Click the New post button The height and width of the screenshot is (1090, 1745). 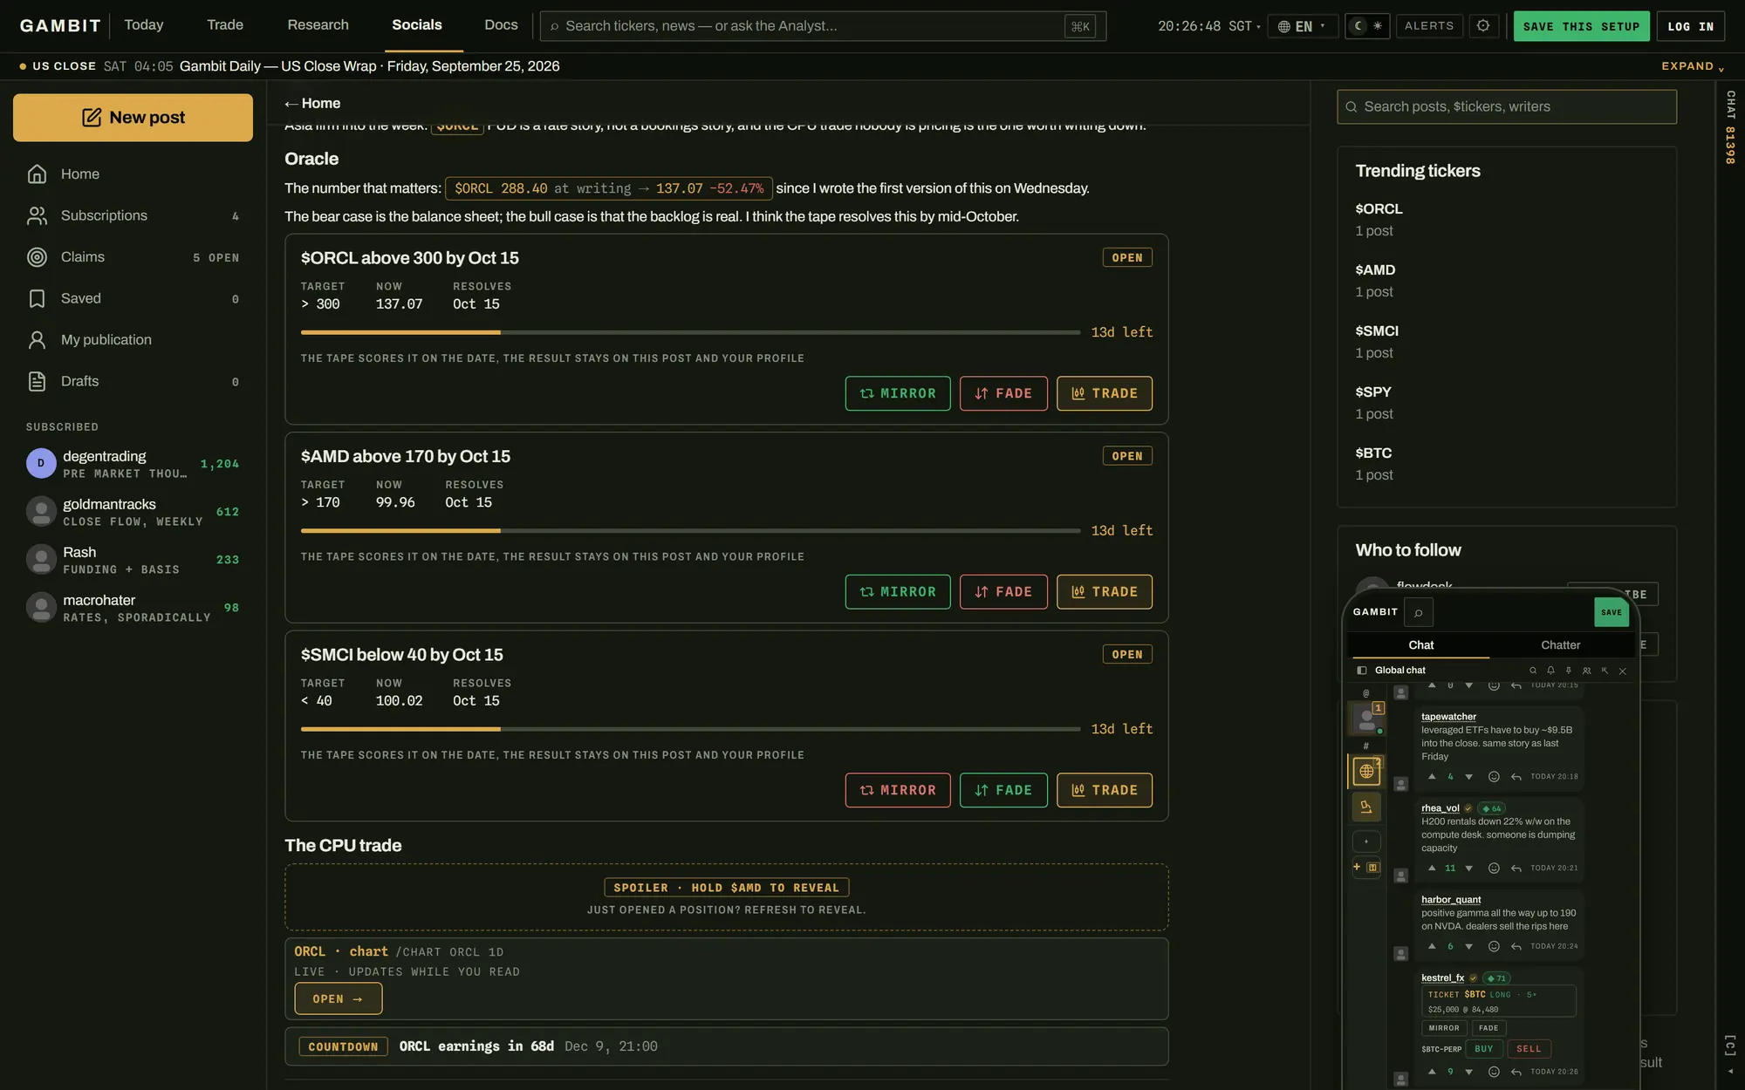click(133, 118)
